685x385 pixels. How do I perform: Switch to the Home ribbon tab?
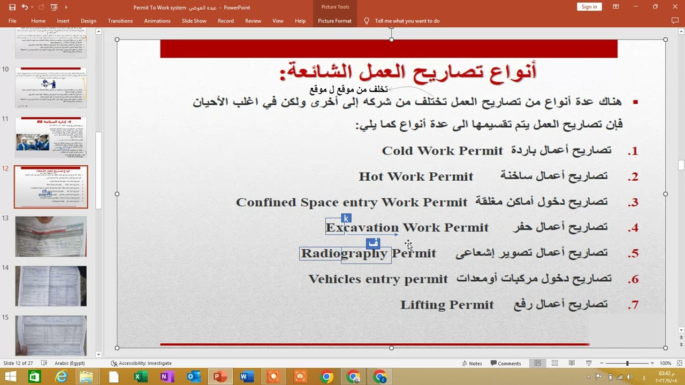(39, 21)
